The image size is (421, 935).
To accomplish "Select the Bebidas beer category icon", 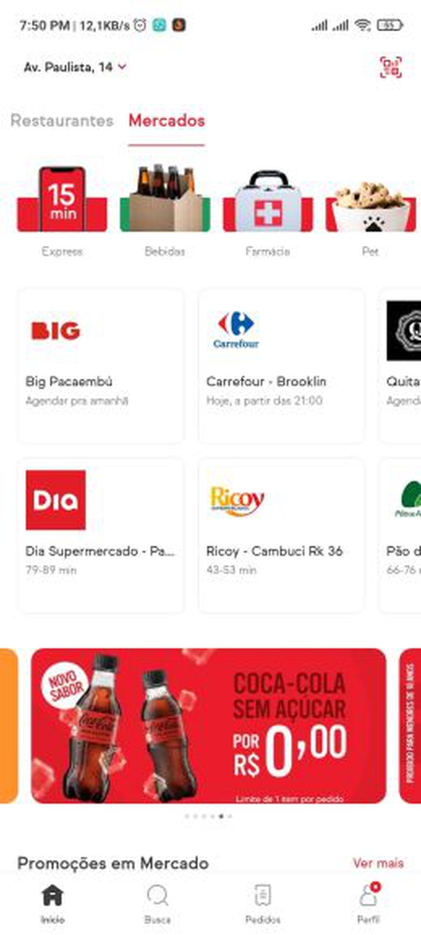I will (164, 199).
